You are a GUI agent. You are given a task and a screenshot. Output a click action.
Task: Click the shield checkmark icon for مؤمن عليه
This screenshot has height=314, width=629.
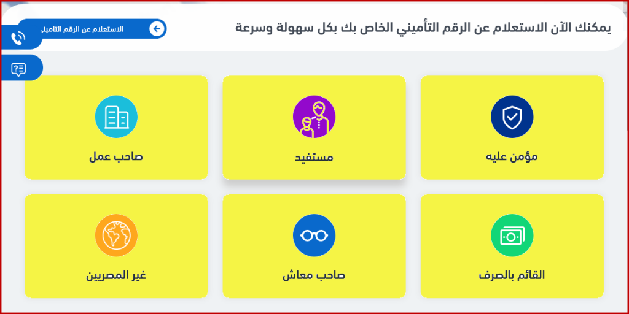512,117
